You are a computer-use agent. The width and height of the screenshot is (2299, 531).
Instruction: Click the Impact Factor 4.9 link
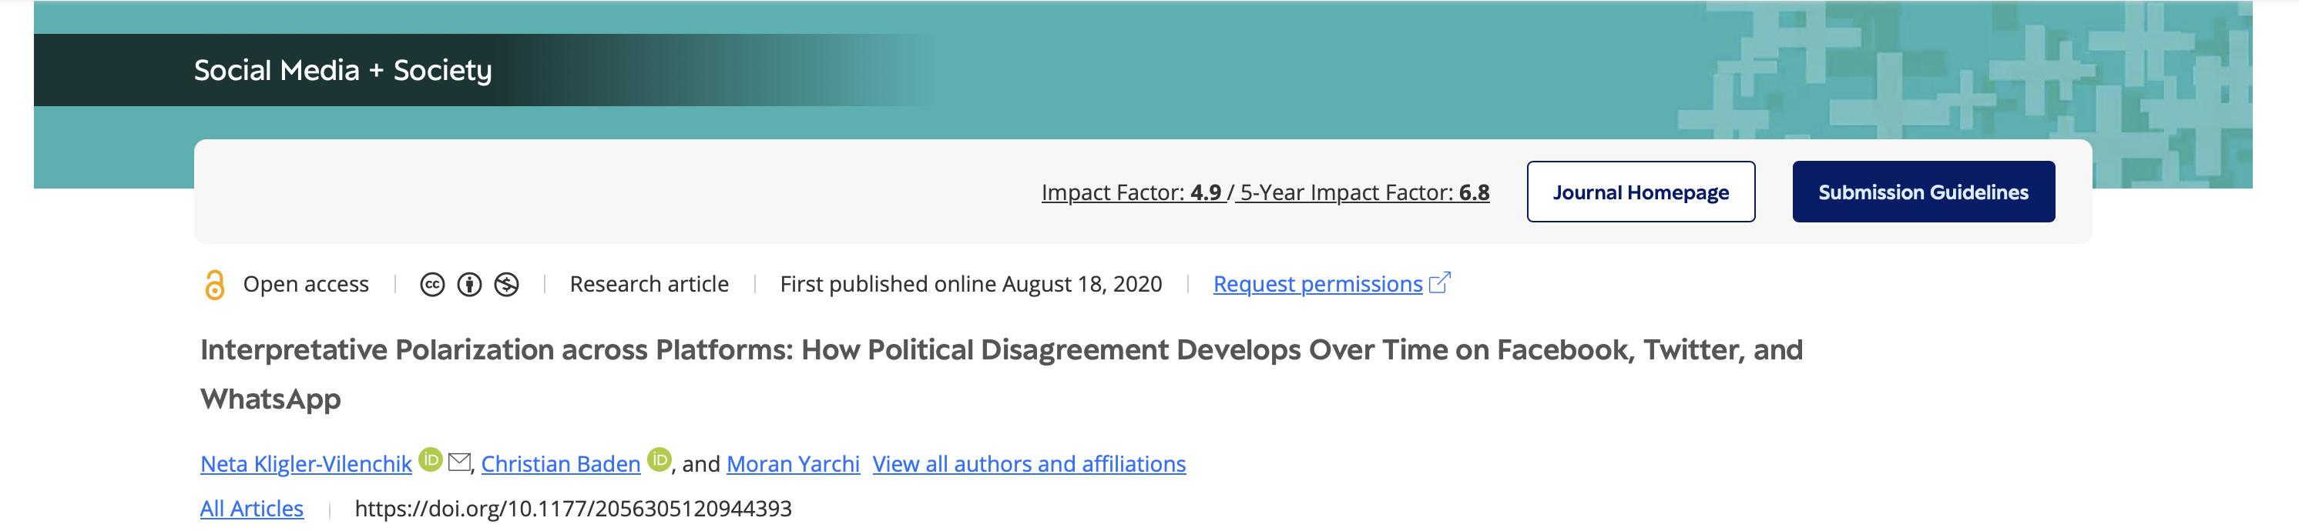coord(1132,193)
